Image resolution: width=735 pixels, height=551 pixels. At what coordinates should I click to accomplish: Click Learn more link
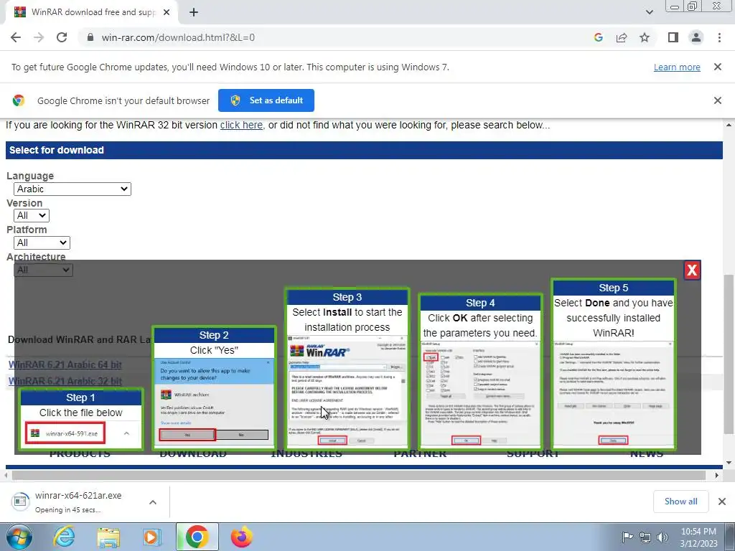tap(677, 67)
